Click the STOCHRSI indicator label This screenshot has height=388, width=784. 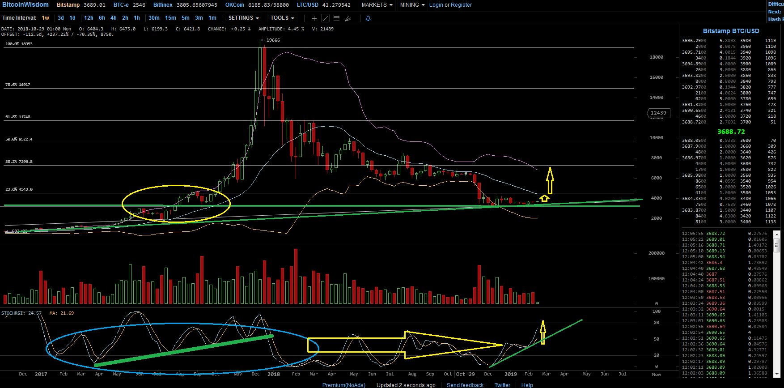click(x=21, y=313)
